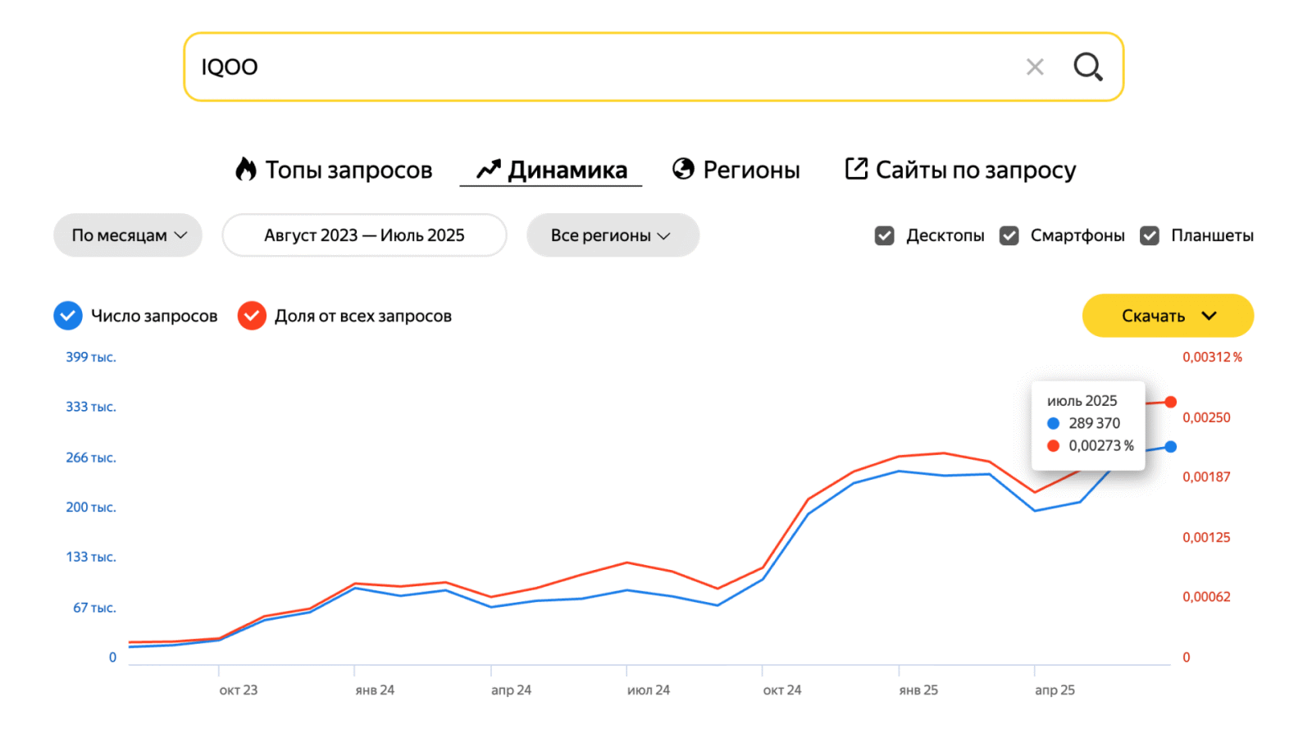Switch to the Регионы tab
1312x738 pixels.
coord(751,170)
